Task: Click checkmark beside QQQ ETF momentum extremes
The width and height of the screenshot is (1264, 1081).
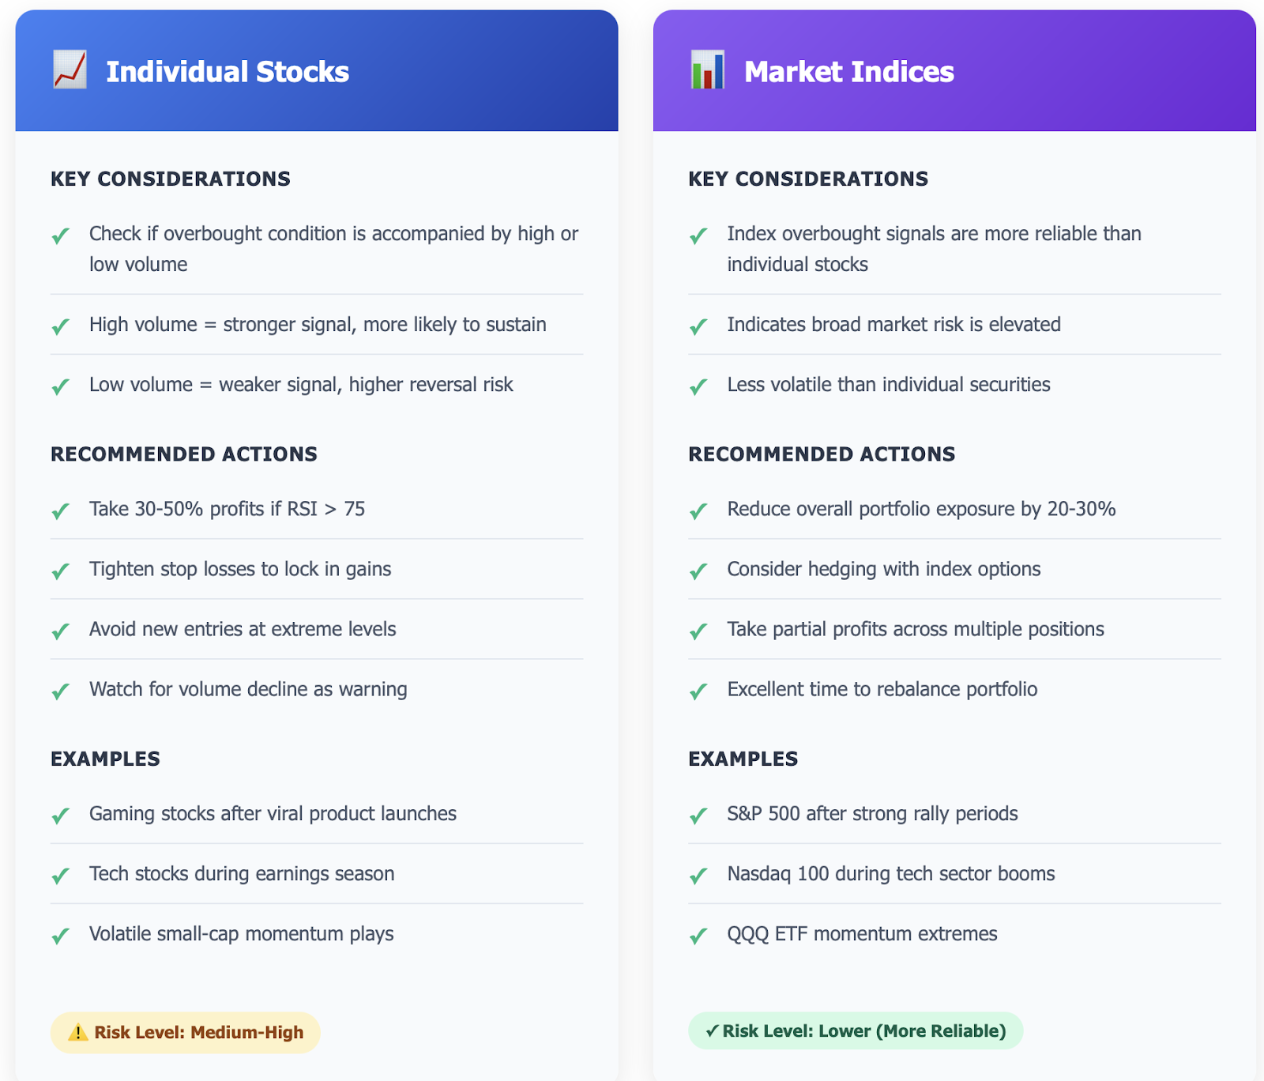Action: pos(698,936)
